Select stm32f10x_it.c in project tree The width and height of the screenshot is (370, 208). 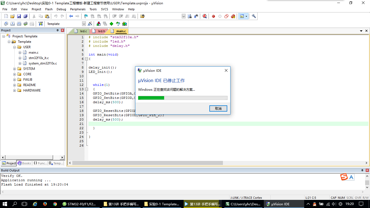pyautogui.click(x=39, y=58)
